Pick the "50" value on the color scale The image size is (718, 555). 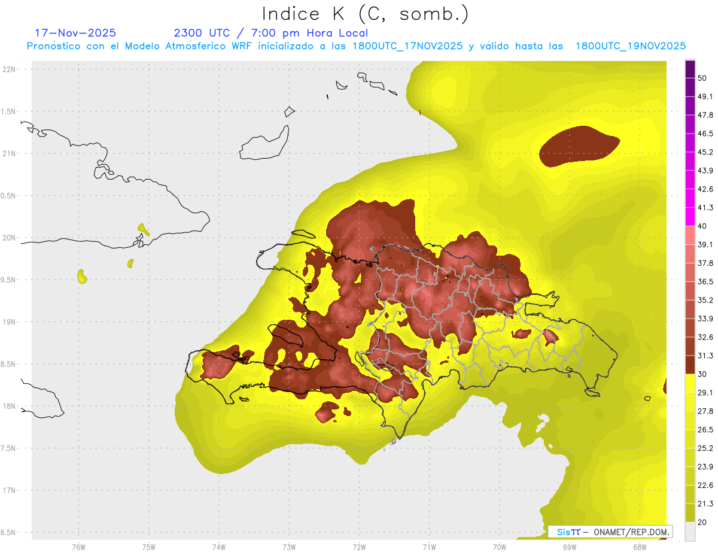[x=702, y=78]
